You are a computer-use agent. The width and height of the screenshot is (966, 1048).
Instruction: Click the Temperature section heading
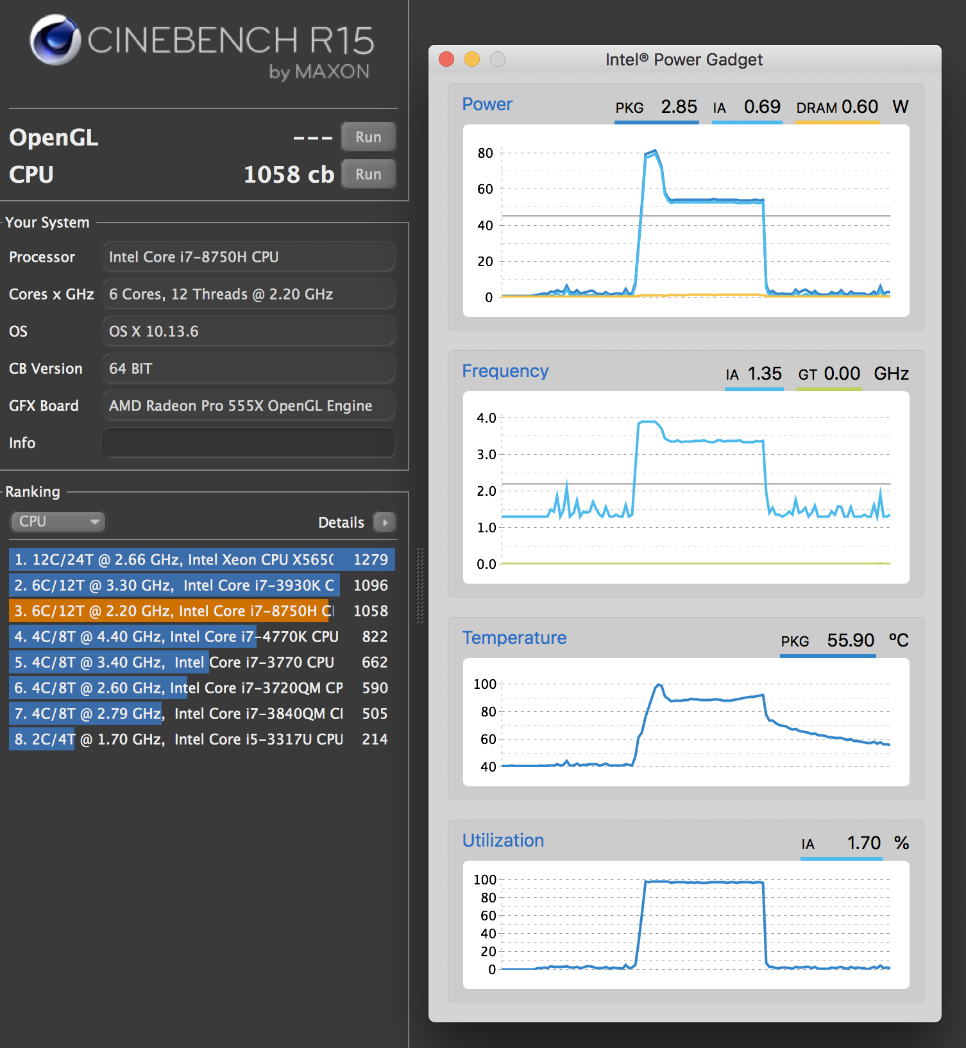[x=514, y=638]
